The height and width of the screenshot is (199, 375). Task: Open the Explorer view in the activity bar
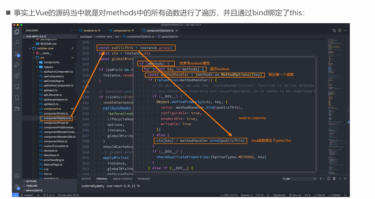[17, 32]
